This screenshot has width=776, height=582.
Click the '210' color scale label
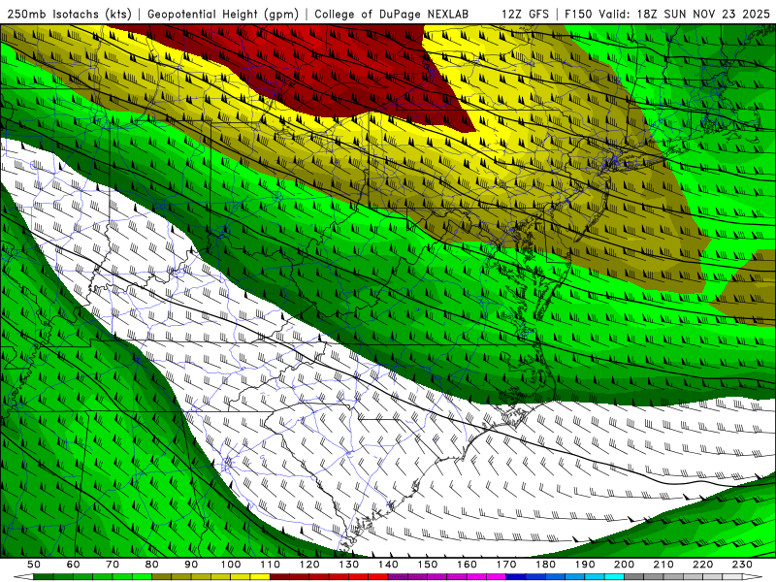point(663,565)
